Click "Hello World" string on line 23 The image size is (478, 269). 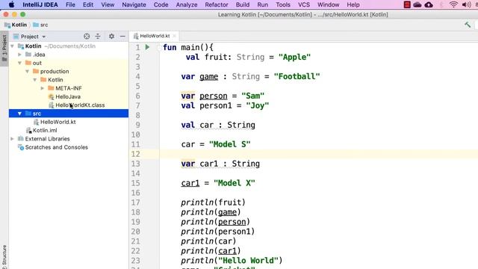pyautogui.click(x=248, y=261)
